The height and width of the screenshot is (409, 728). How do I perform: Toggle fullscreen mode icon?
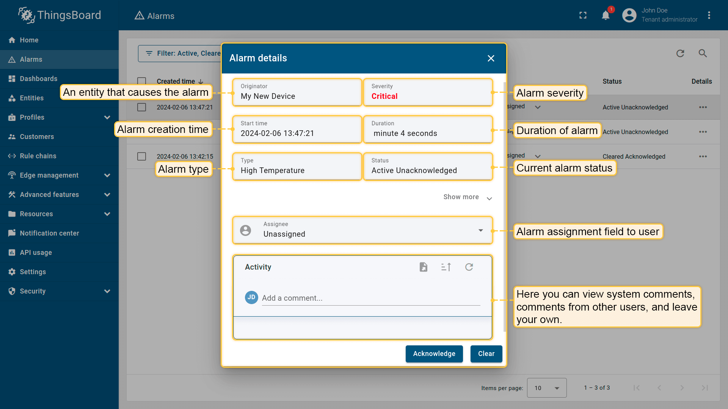(x=583, y=16)
